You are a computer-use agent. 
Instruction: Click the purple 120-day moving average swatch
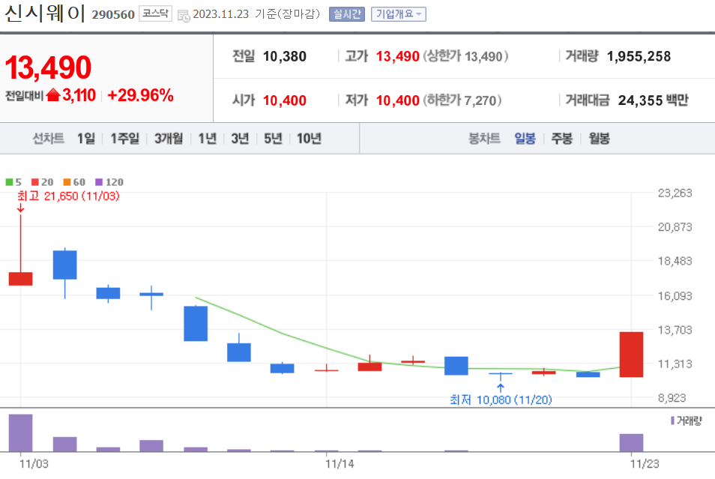99,182
